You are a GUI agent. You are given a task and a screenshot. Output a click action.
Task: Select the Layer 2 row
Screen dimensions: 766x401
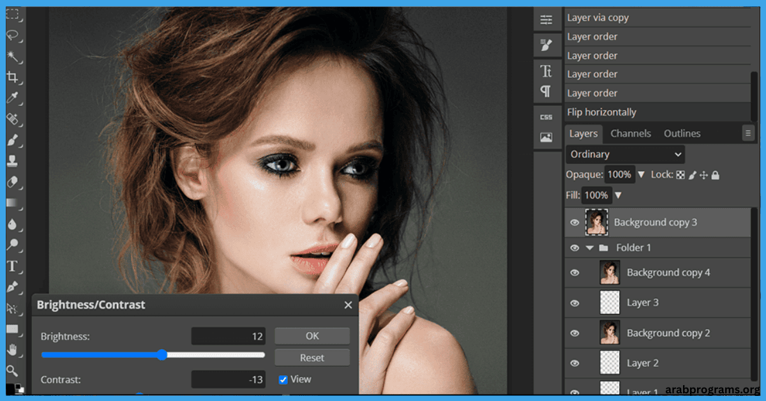pos(657,363)
